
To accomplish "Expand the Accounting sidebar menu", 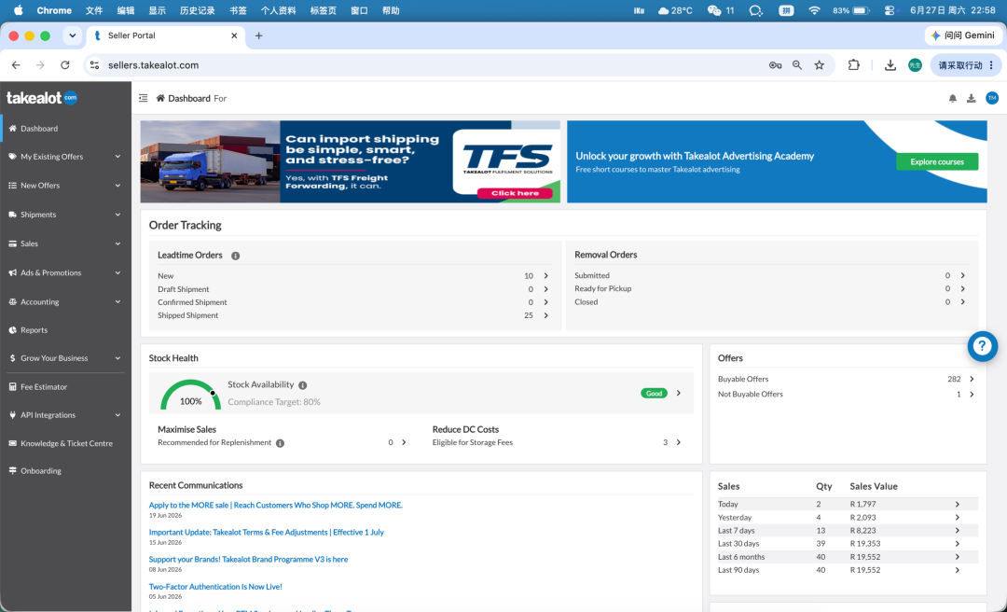I will pyautogui.click(x=65, y=301).
